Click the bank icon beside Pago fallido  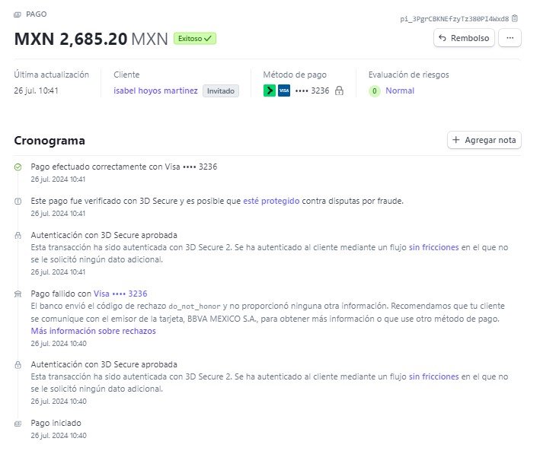point(18,294)
